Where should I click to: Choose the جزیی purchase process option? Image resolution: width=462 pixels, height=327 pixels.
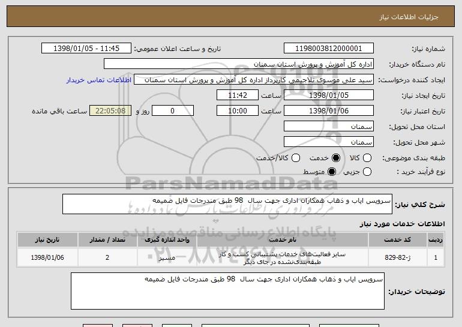click(x=367, y=172)
